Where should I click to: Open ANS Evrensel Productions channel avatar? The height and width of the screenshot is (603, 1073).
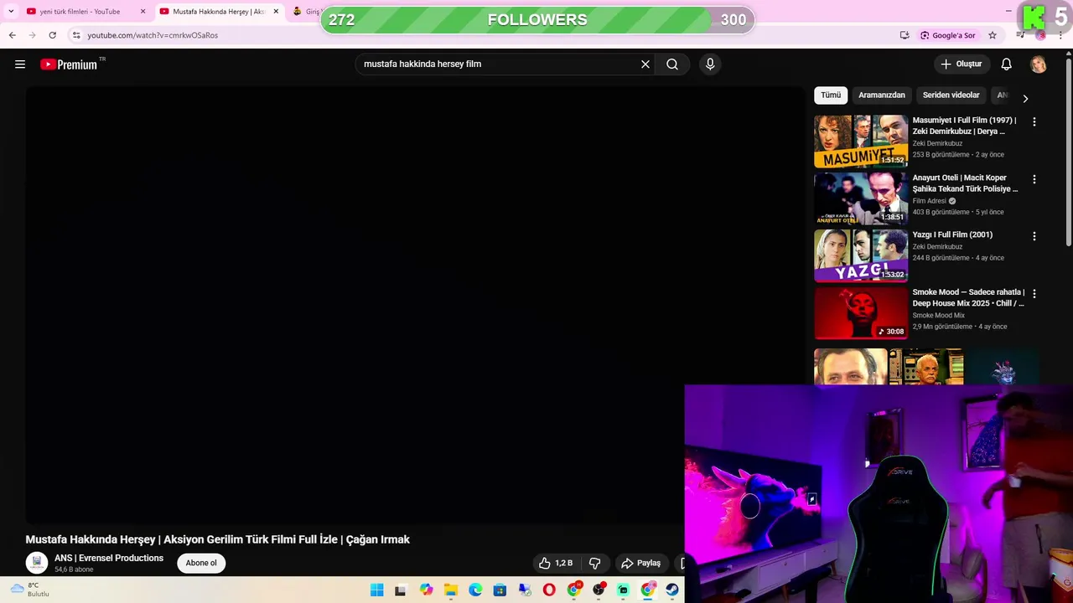click(x=37, y=563)
